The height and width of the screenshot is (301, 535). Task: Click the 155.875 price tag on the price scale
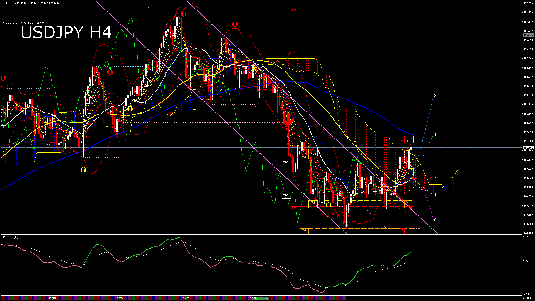pos(528,35)
